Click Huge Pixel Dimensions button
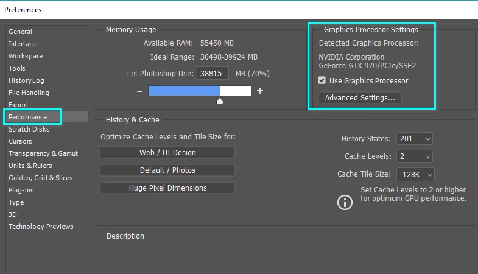This screenshot has width=478, height=274. point(167,188)
